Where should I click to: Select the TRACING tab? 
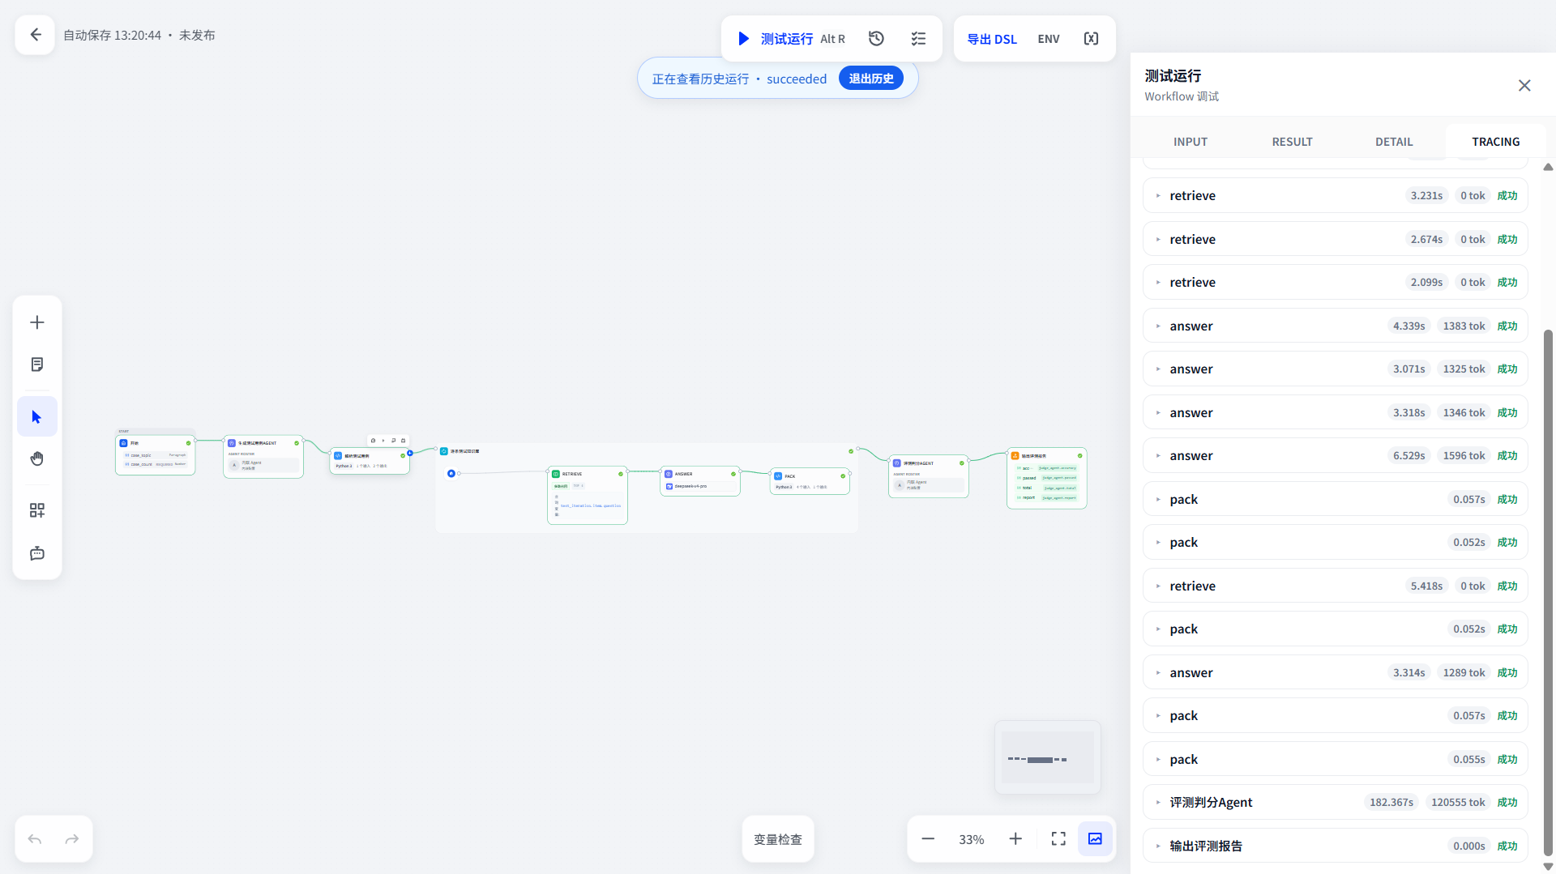[1495, 142]
